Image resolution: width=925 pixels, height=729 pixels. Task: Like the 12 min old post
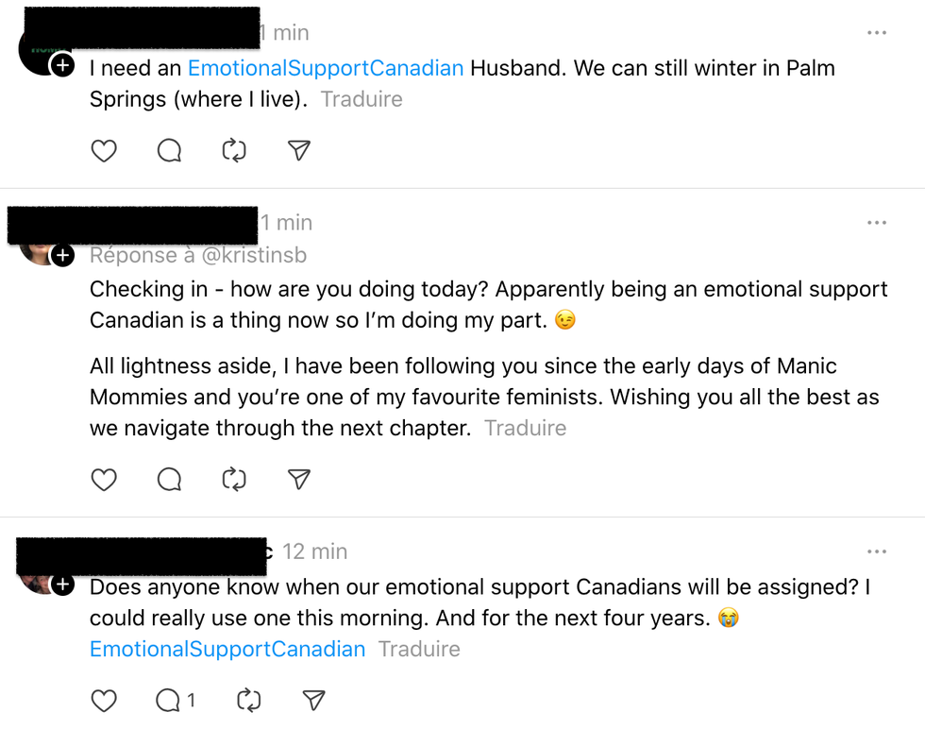(104, 701)
